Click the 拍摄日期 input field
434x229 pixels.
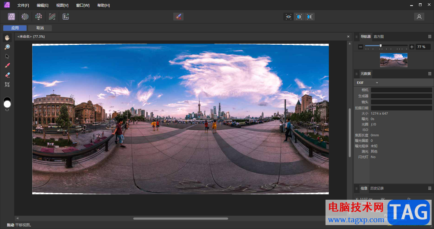[401, 108]
